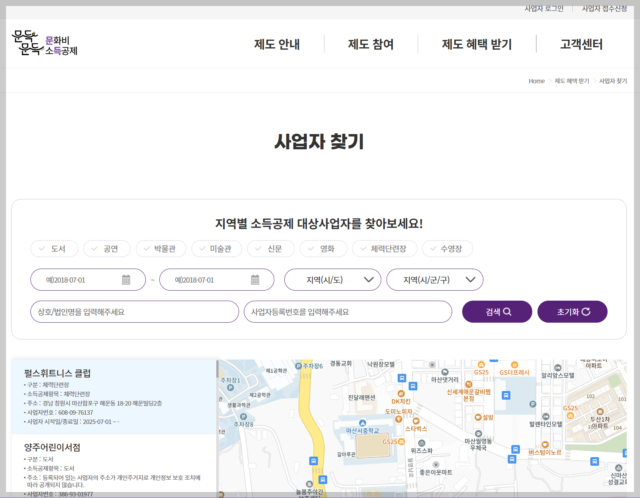640x498 pixels.
Task: Click the 두산1차 아파트 marker on the map
Action: coord(600,412)
